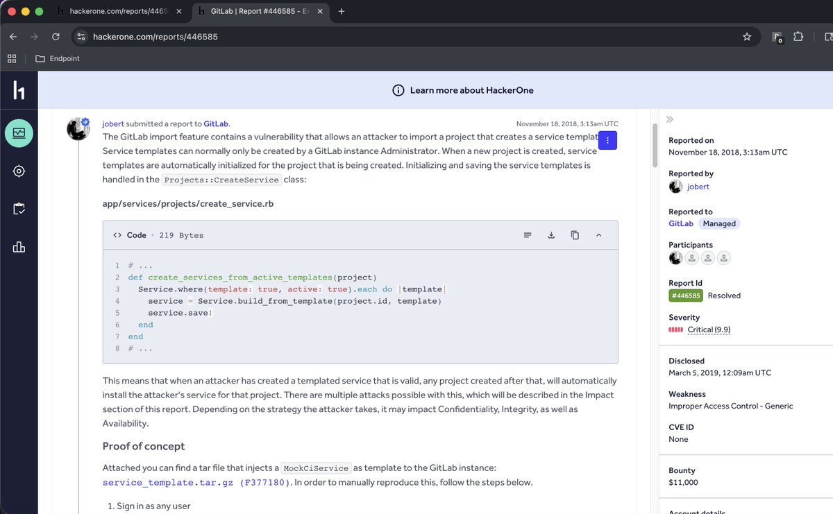Click the $11,000 bounty value
This screenshot has height=514, width=833.
pyautogui.click(x=683, y=482)
